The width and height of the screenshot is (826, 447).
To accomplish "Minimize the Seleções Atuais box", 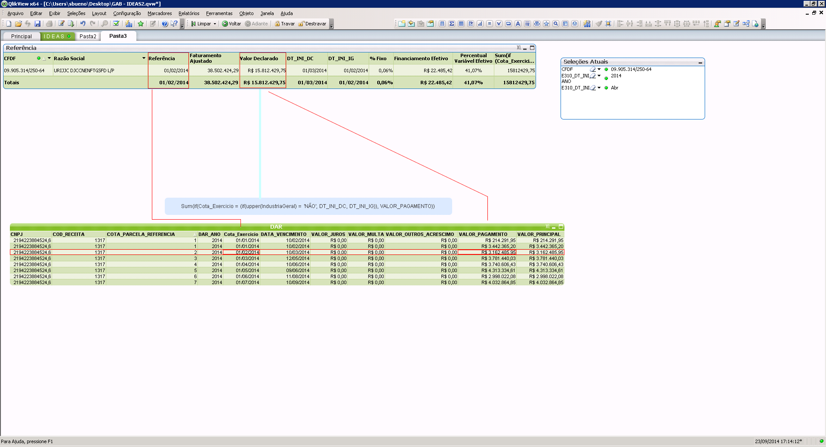I will [x=700, y=62].
